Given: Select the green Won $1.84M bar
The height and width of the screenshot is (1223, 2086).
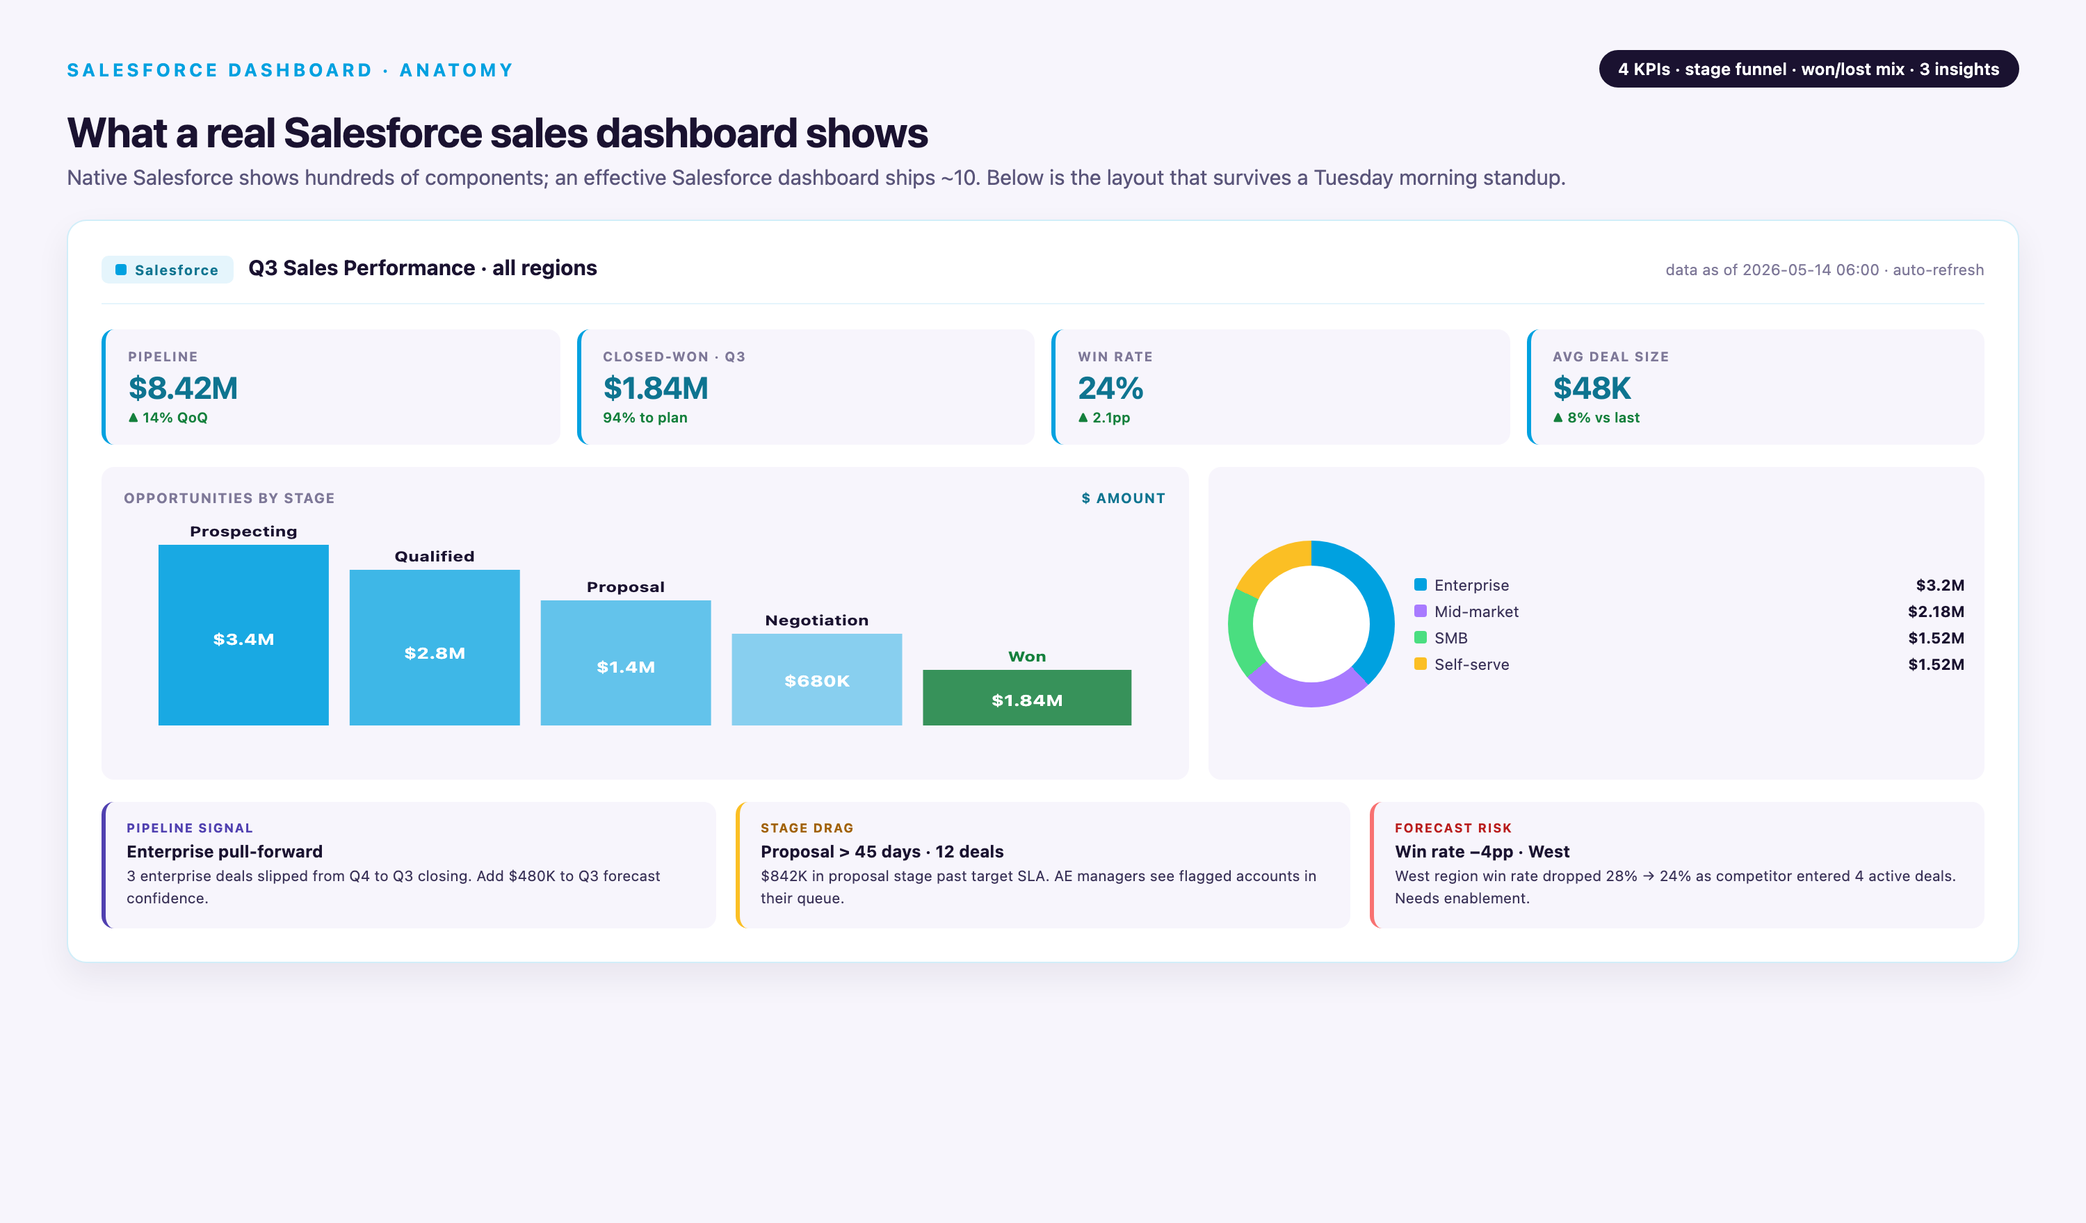Looking at the screenshot, I should [1027, 698].
